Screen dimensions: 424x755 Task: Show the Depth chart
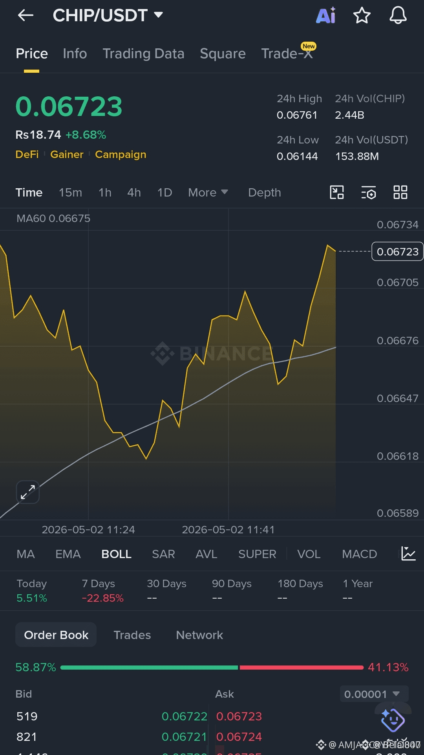[x=265, y=193]
